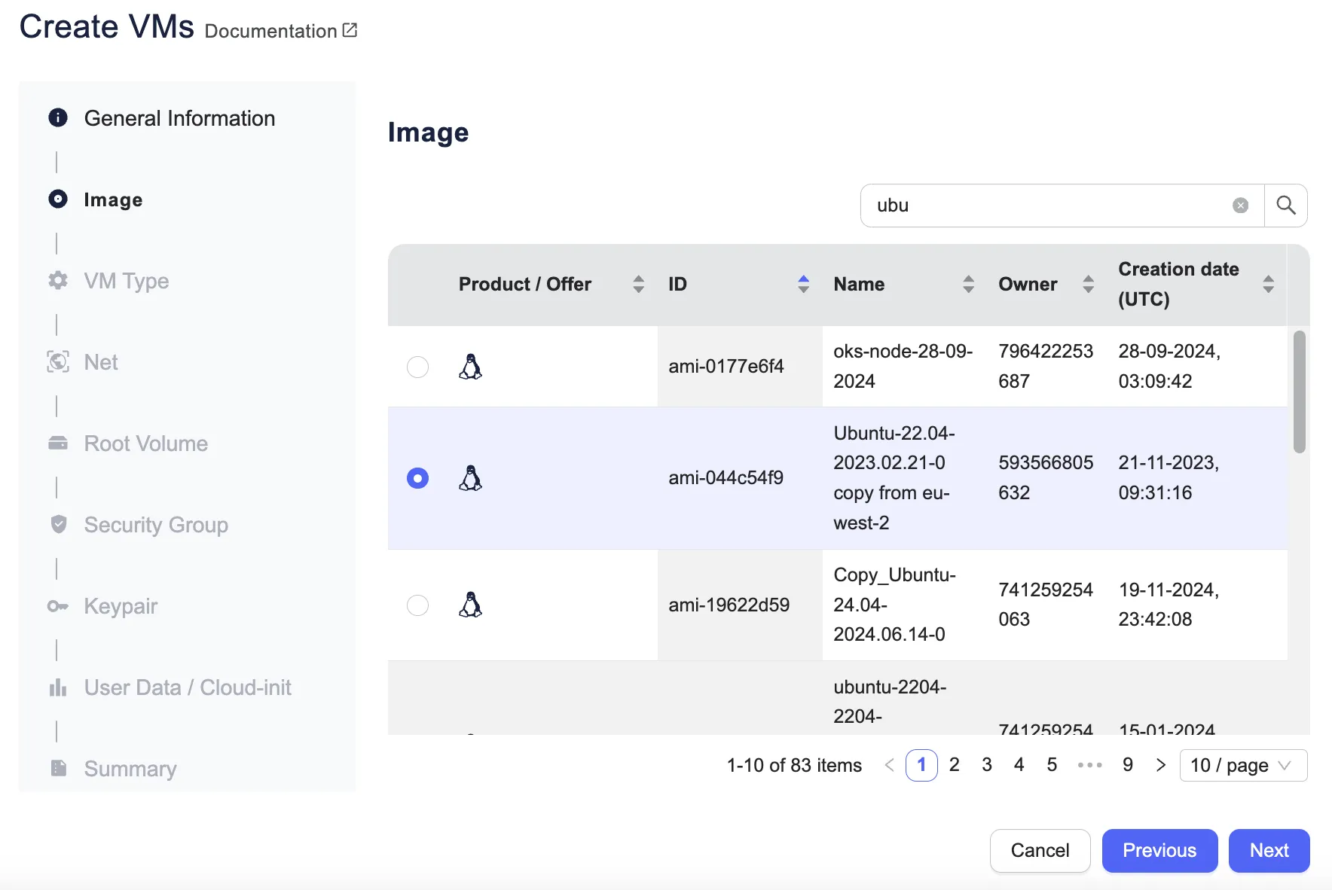
Task: Click the Next button
Action: point(1269,851)
